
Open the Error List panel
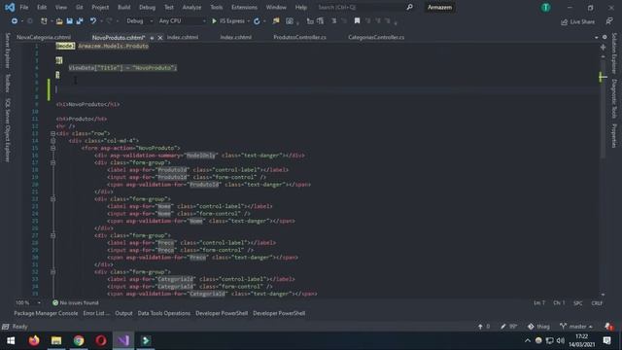tap(96, 313)
